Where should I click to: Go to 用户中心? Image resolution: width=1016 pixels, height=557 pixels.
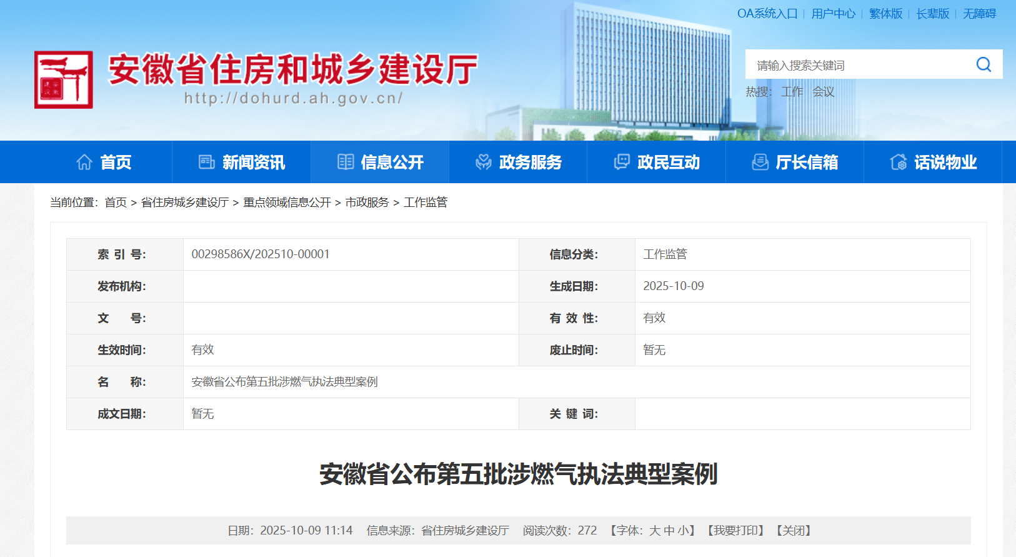point(834,14)
